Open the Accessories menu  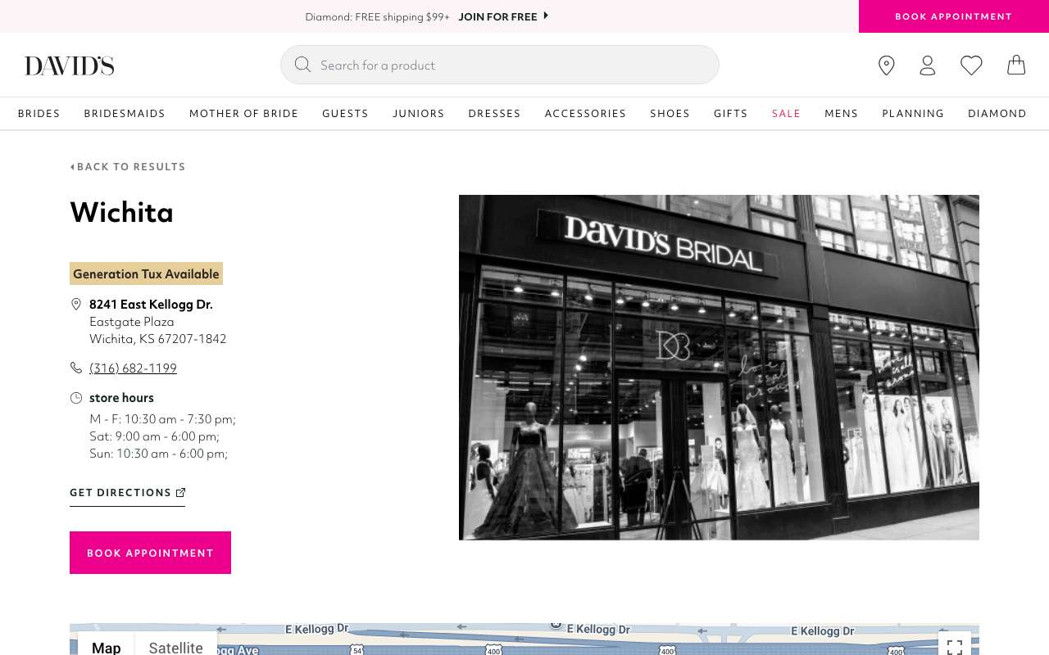click(585, 114)
